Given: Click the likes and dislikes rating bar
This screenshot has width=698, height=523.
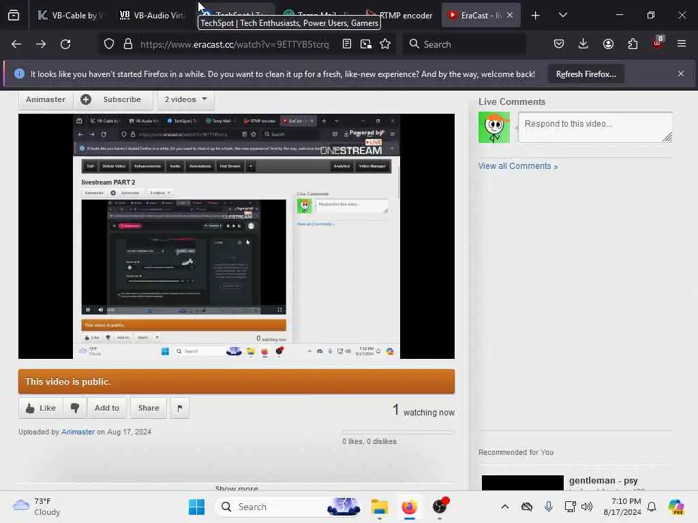Looking at the screenshot, I should click(398, 432).
